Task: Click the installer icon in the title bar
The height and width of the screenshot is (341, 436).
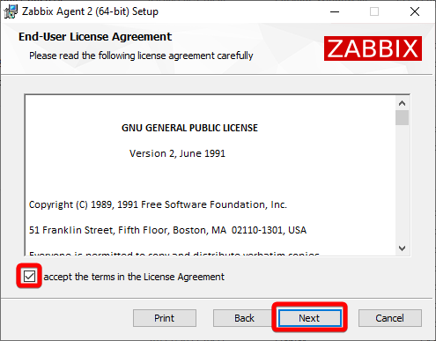Action: click(11, 11)
